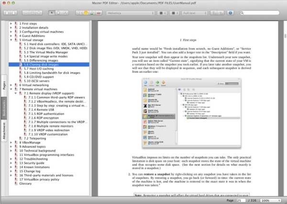Open bookmark 5.7 Host I/O caching
Screen dimensions: 287x204
point(39,69)
